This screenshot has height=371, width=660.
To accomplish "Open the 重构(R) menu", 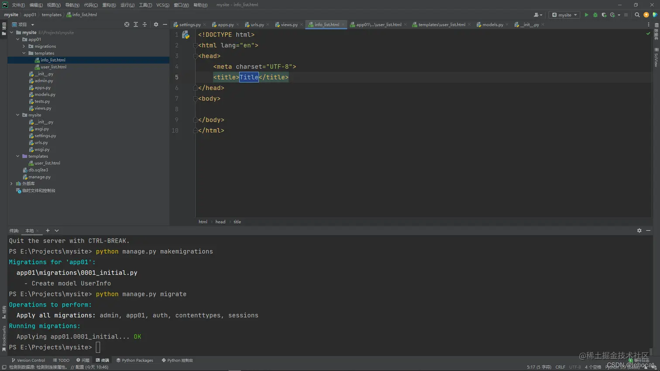I will (109, 5).
